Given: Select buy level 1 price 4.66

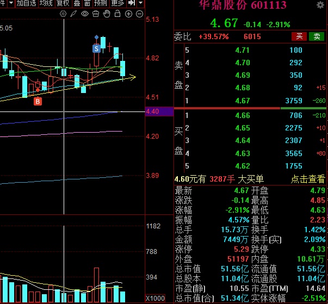Looking at the screenshot, I should pyautogui.click(x=243, y=115).
